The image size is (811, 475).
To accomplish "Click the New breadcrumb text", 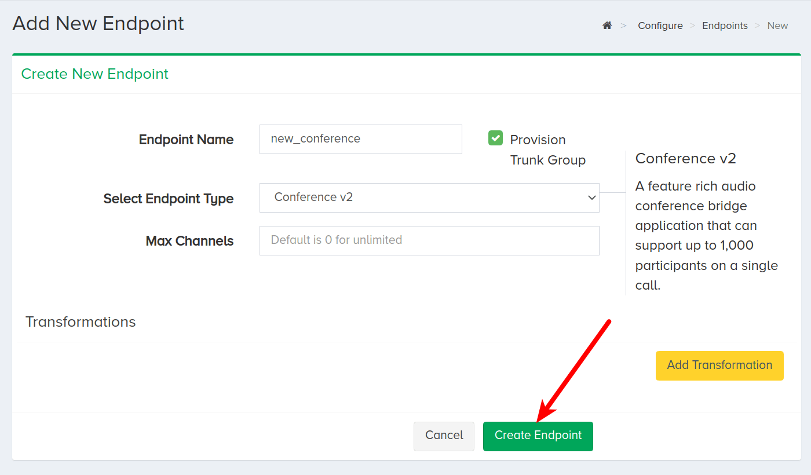I will coord(777,25).
